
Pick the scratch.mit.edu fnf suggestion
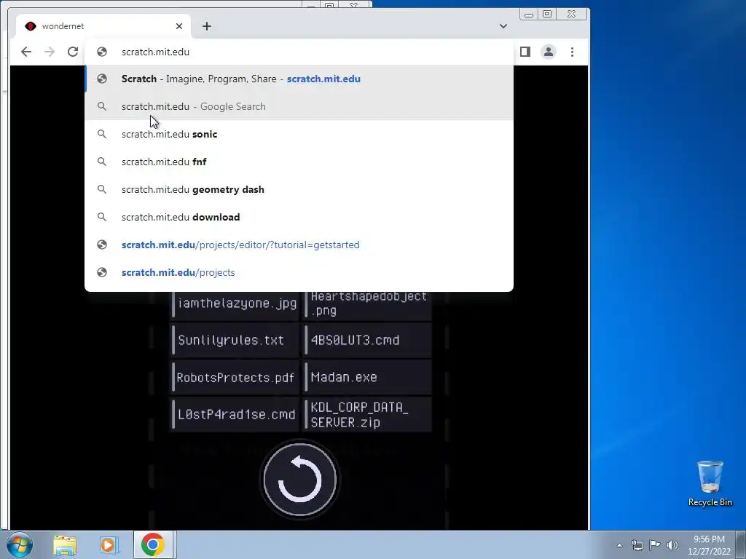click(299, 162)
